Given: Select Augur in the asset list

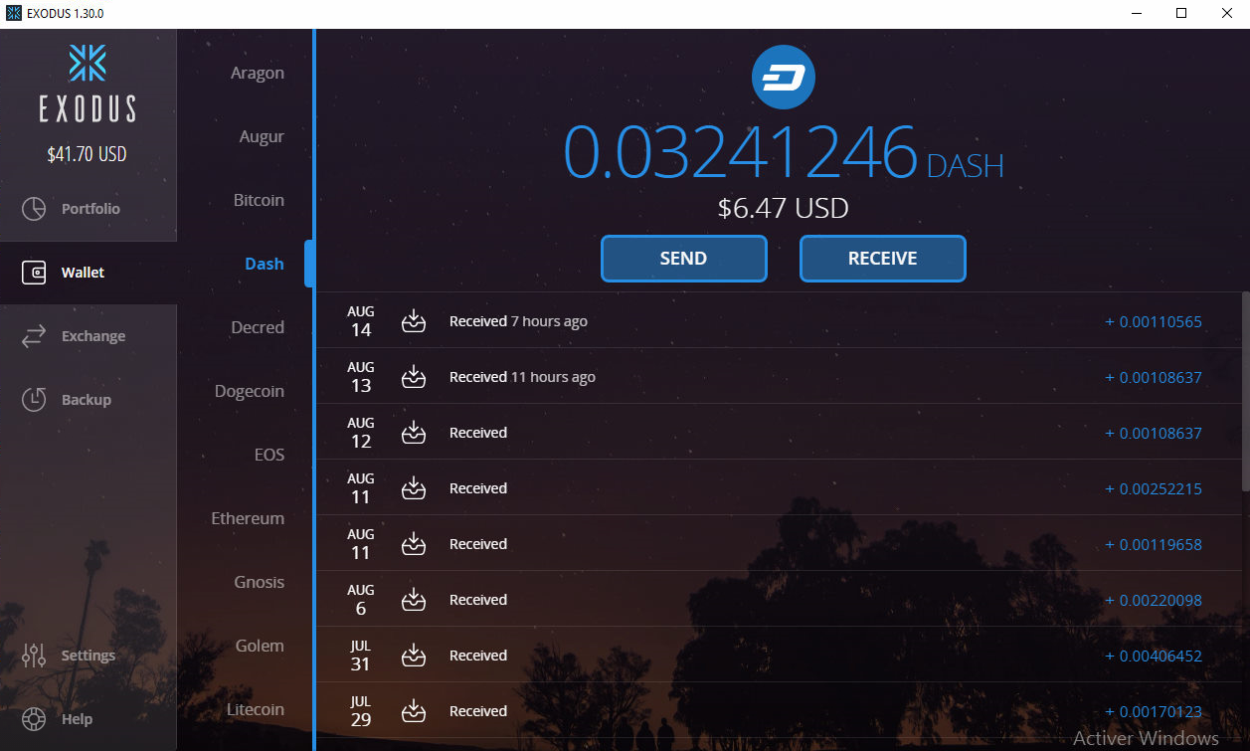Looking at the screenshot, I should pos(262,137).
